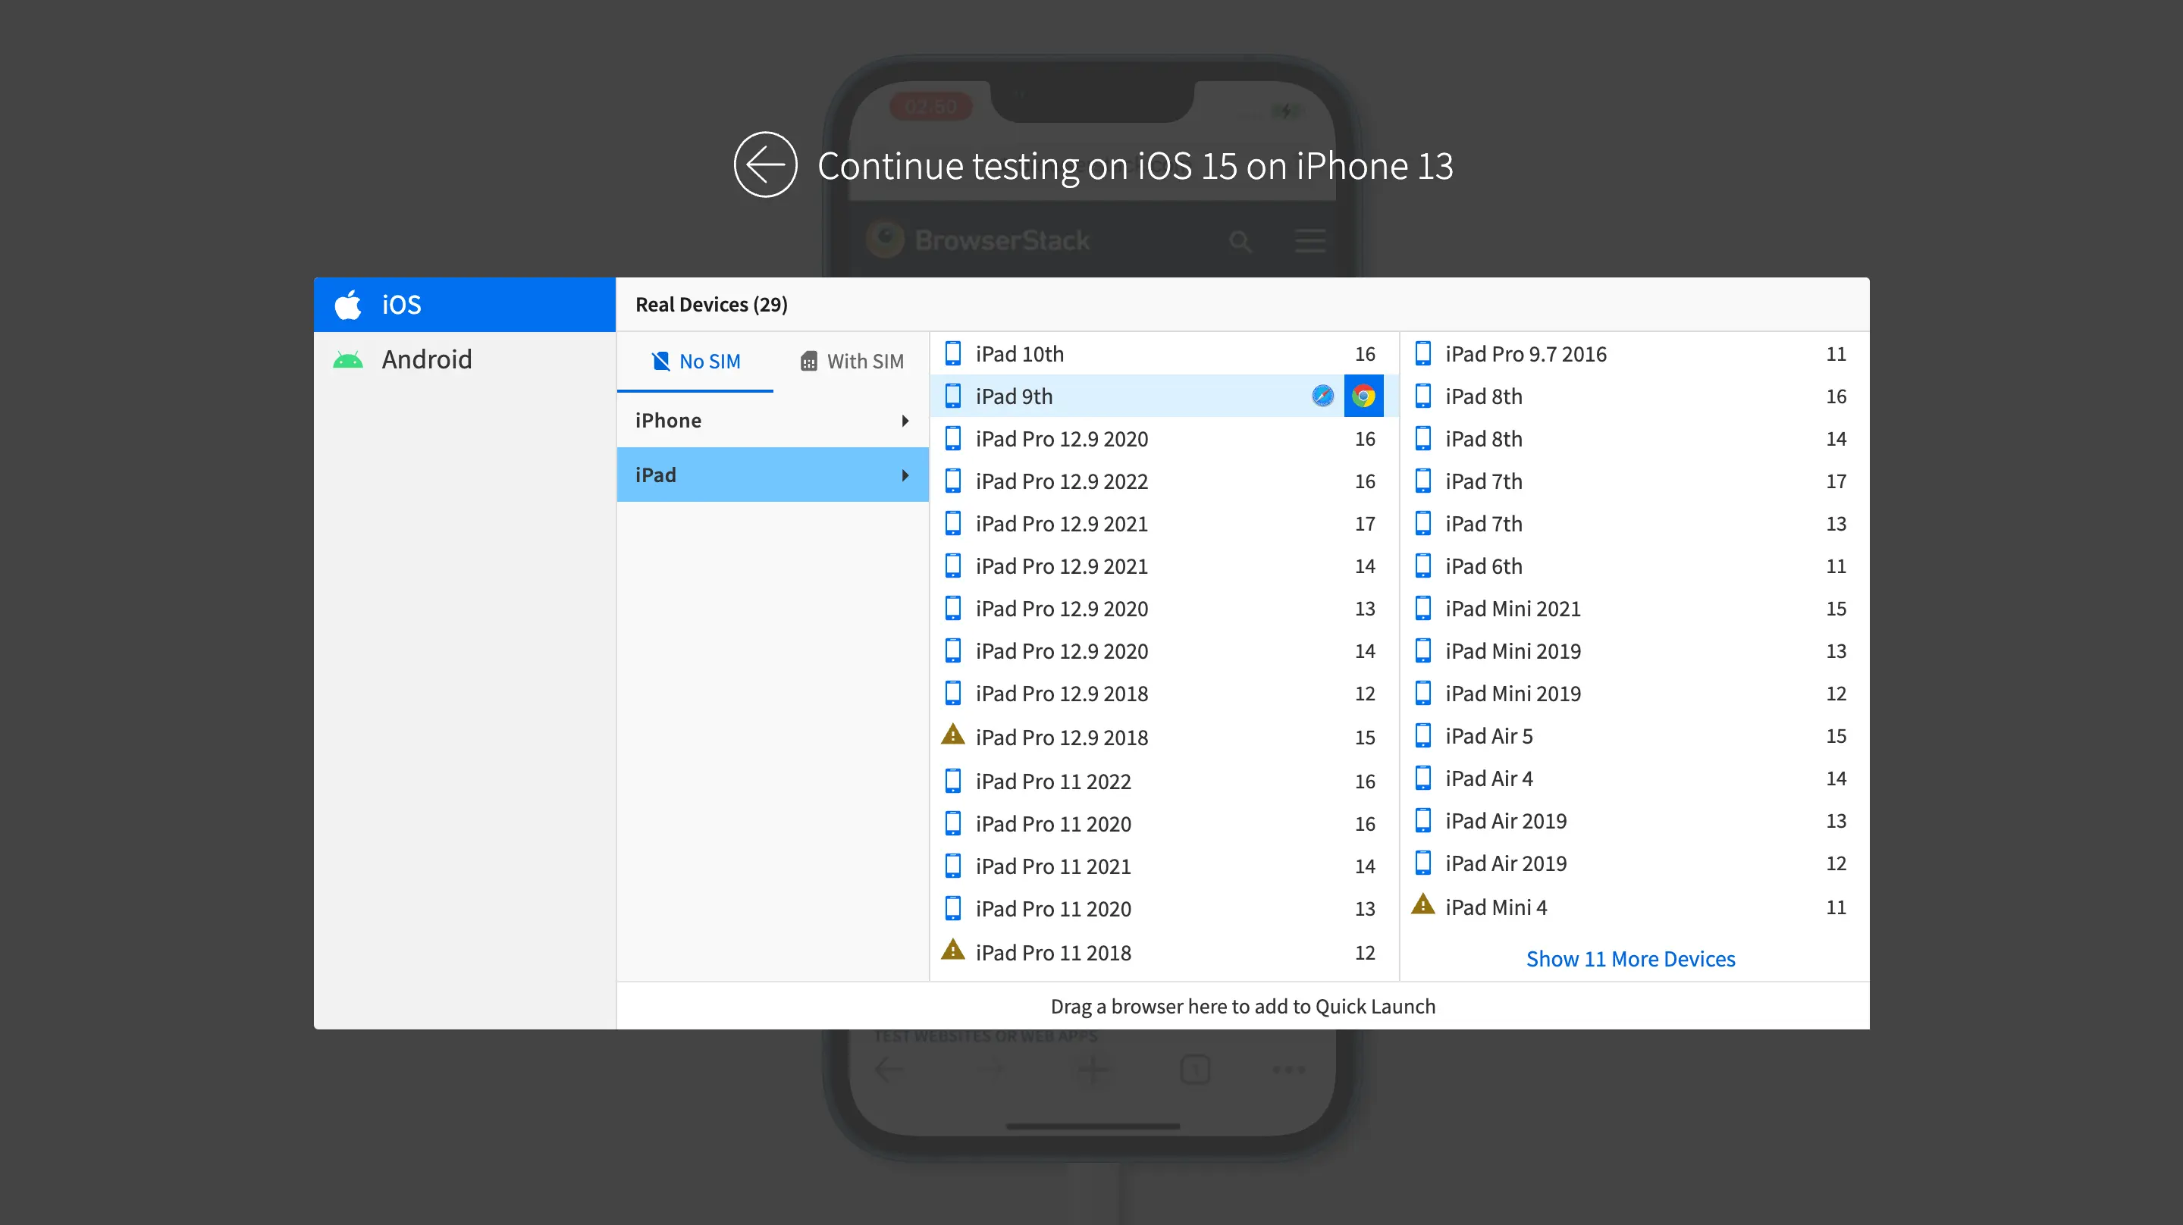Launch Safari on iPad 9th
The height and width of the screenshot is (1225, 2183).
pyautogui.click(x=1322, y=396)
